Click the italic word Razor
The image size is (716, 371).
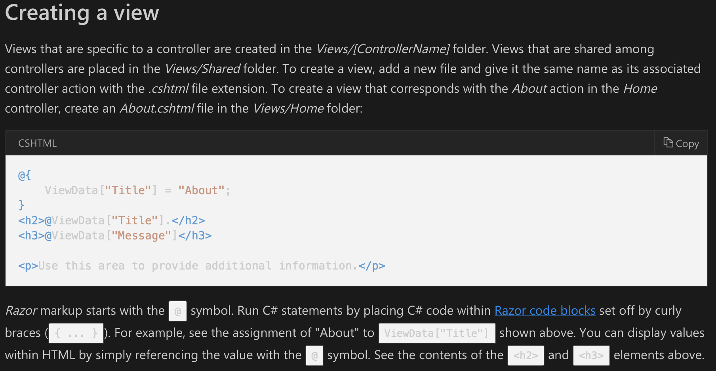21,310
